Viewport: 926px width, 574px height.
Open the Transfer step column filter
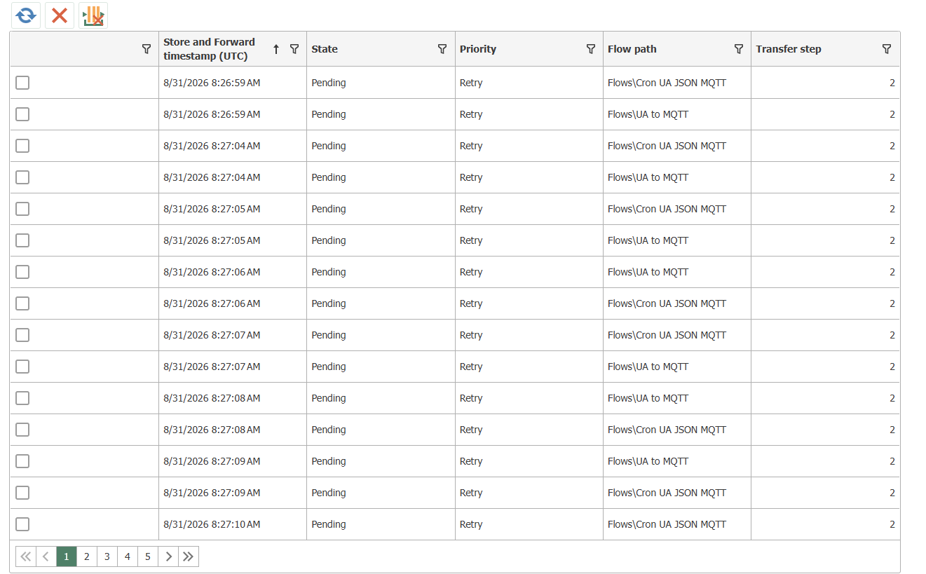coord(887,49)
